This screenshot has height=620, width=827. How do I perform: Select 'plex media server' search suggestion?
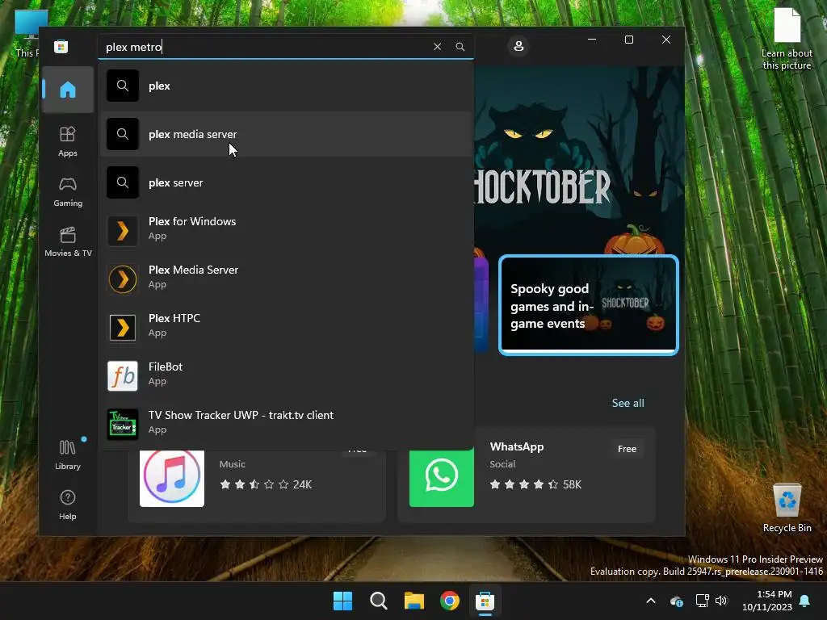tap(285, 134)
